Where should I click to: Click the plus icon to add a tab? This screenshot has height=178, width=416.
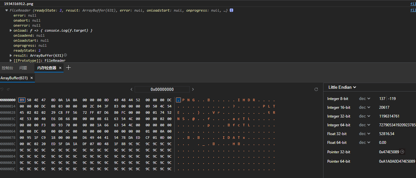point(69,68)
